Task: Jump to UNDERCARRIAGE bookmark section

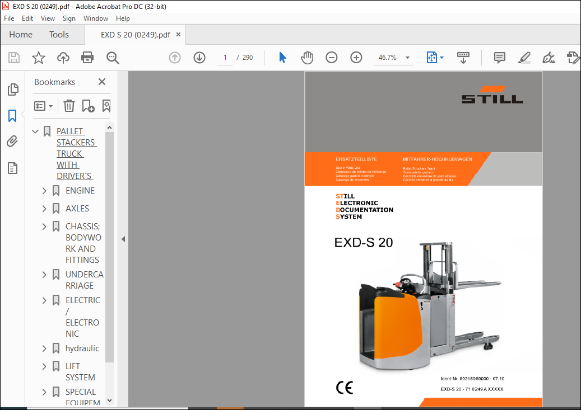Action: tap(85, 280)
